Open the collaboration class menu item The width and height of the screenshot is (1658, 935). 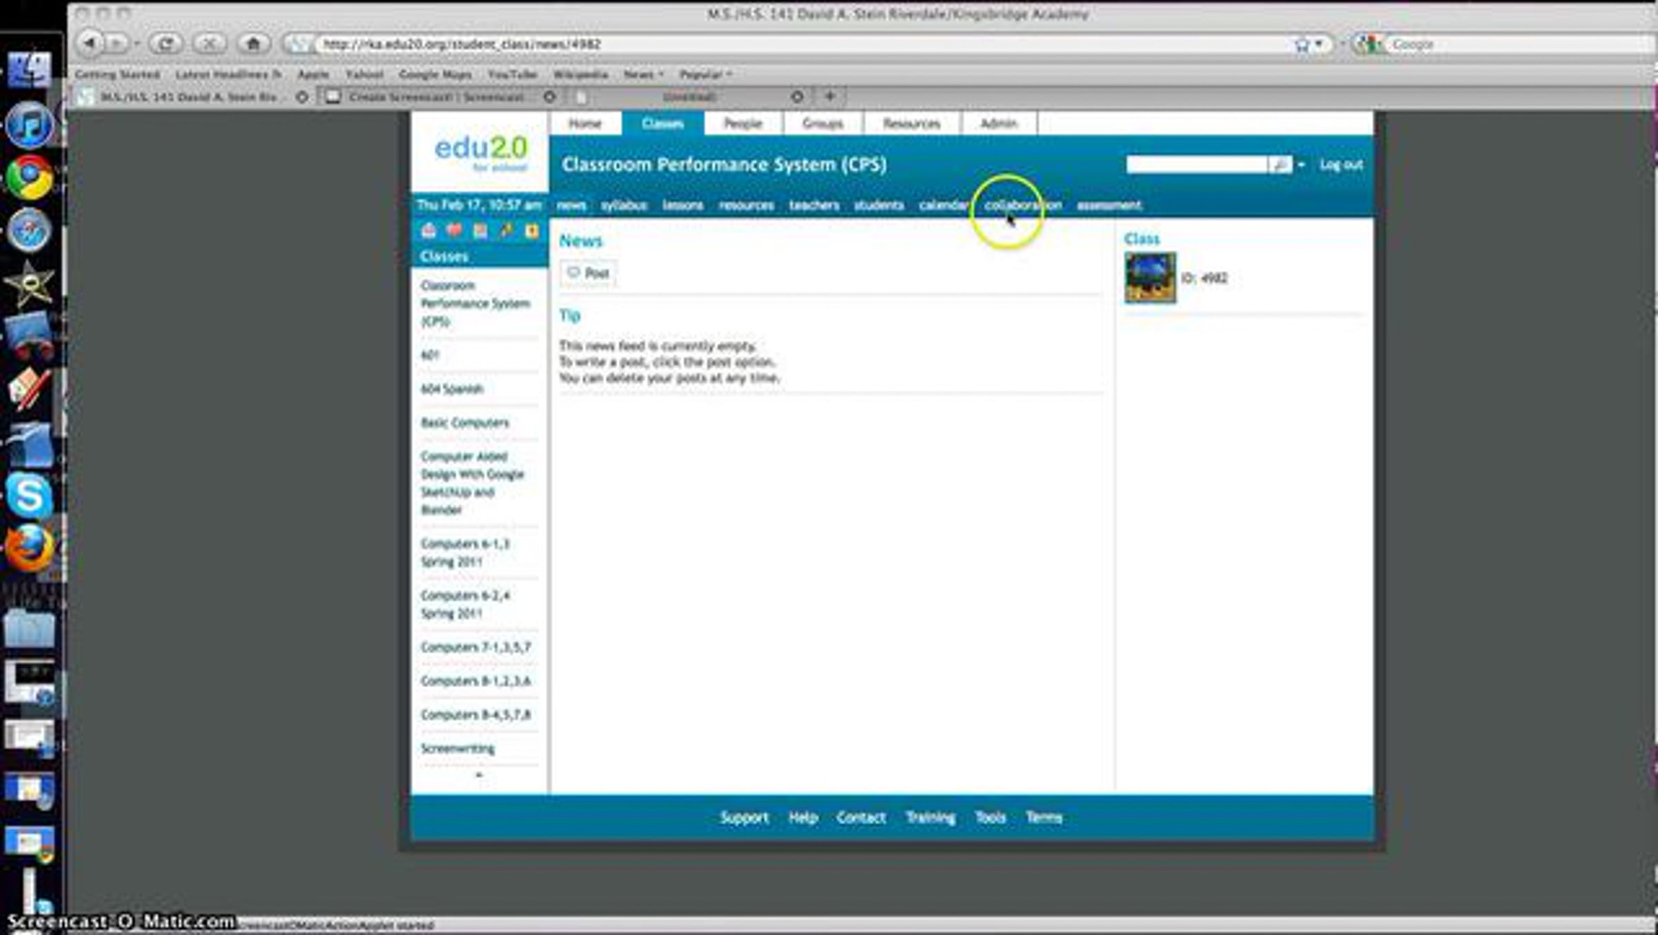pyautogui.click(x=1022, y=205)
